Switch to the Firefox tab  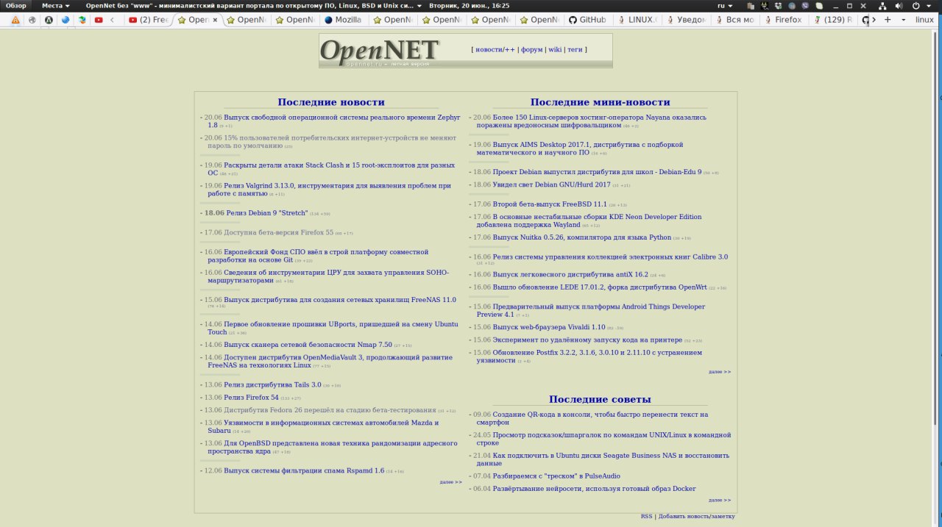tap(784, 20)
